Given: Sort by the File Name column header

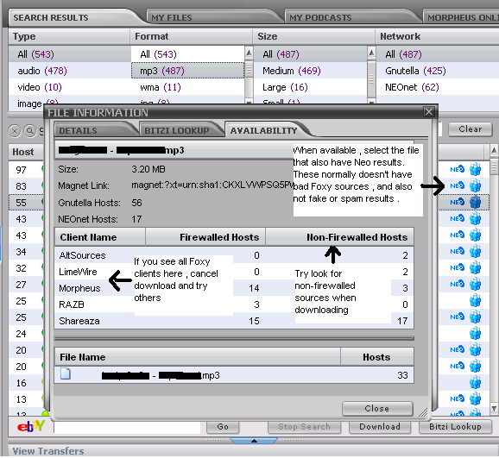Looking at the screenshot, I should tap(198, 357).
